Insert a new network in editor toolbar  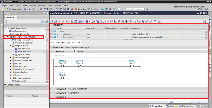click(52, 21)
